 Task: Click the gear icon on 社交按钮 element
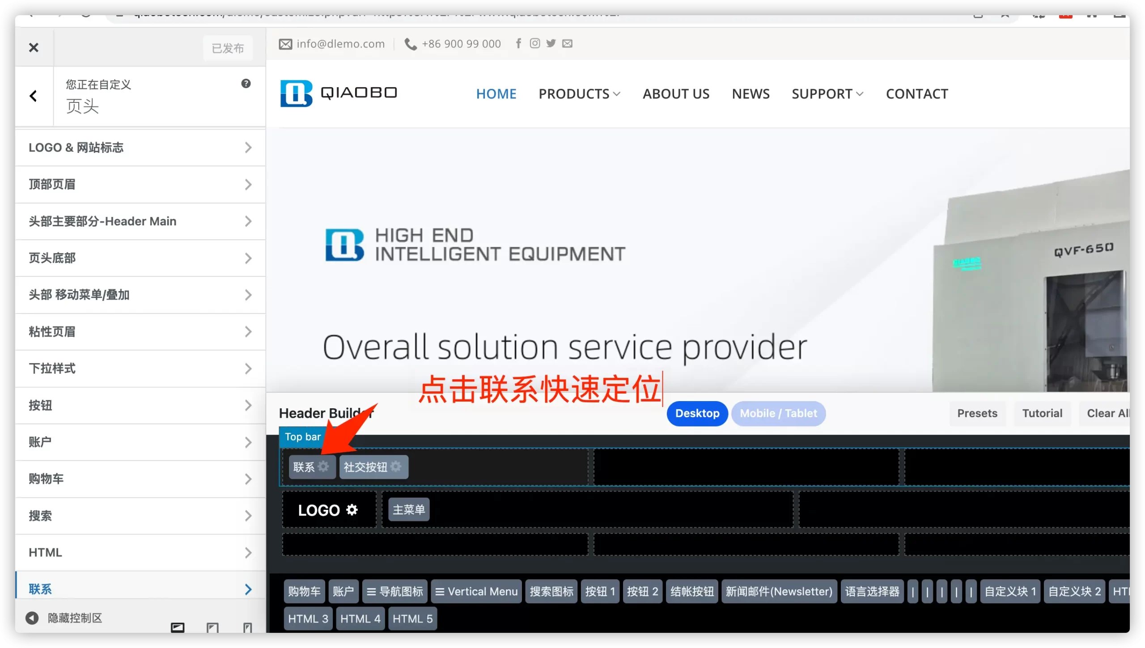pyautogui.click(x=396, y=467)
